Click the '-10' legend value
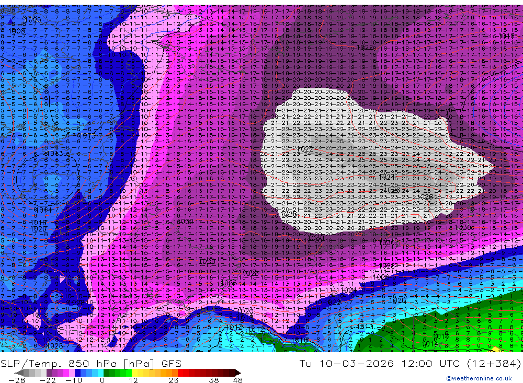Viewport: 523px width, 383px height. click(x=74, y=380)
